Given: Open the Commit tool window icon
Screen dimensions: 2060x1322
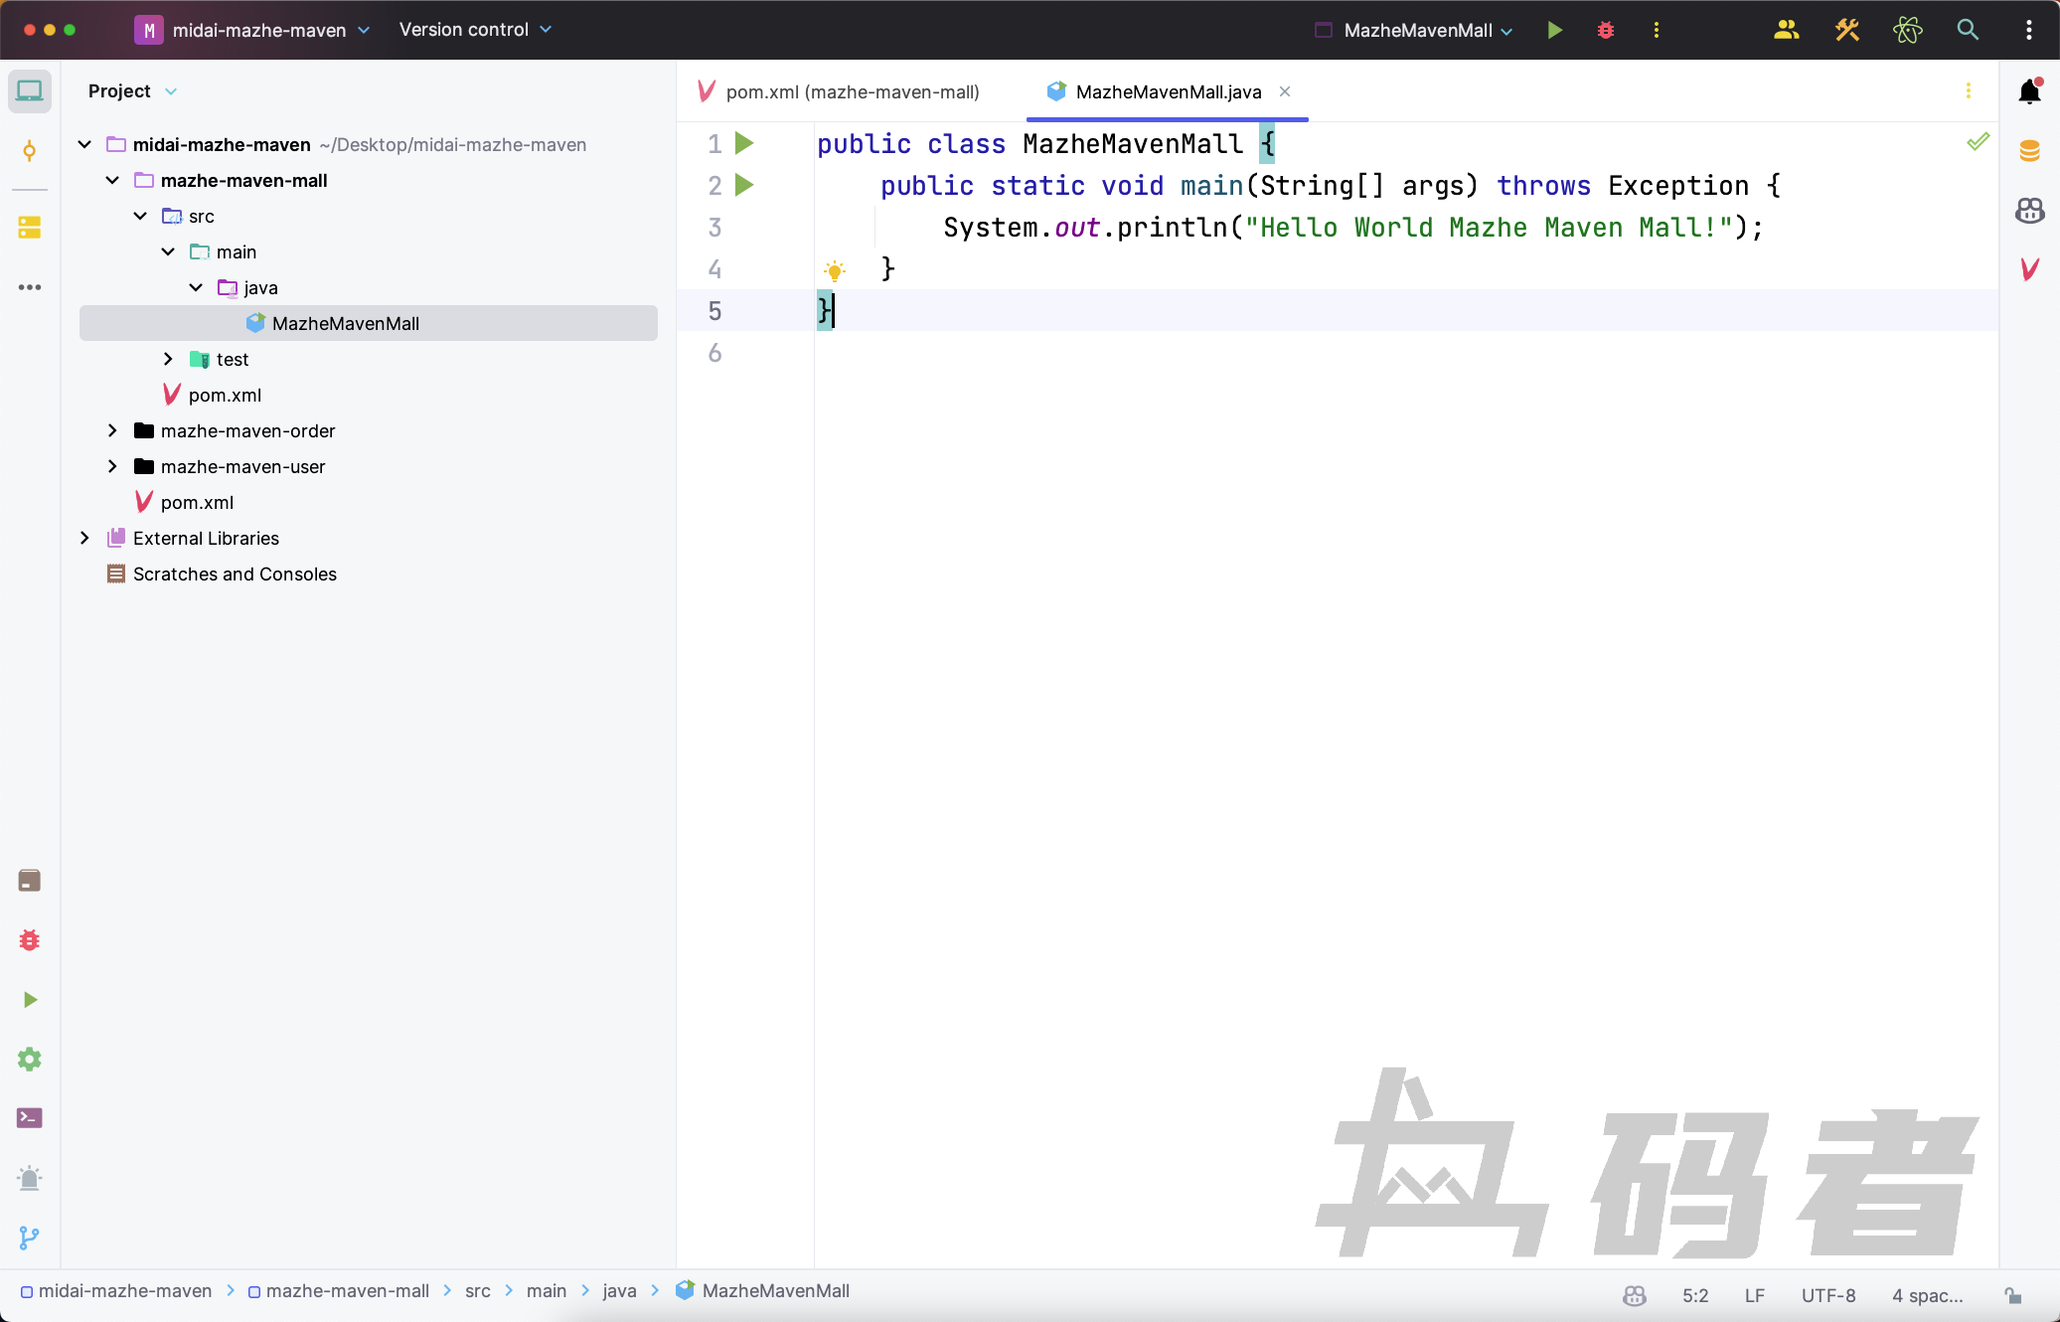Looking at the screenshot, I should (30, 151).
